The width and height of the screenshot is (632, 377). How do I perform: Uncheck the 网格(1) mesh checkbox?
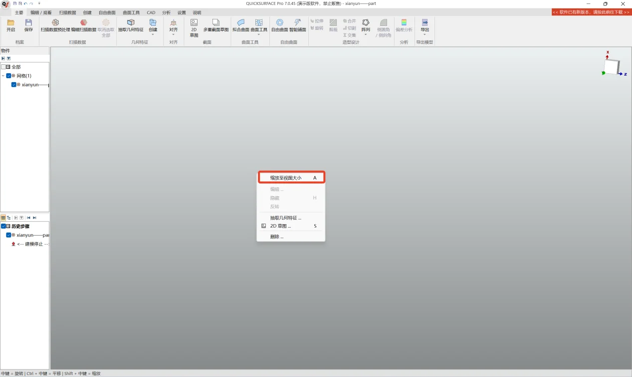pyautogui.click(x=8, y=76)
